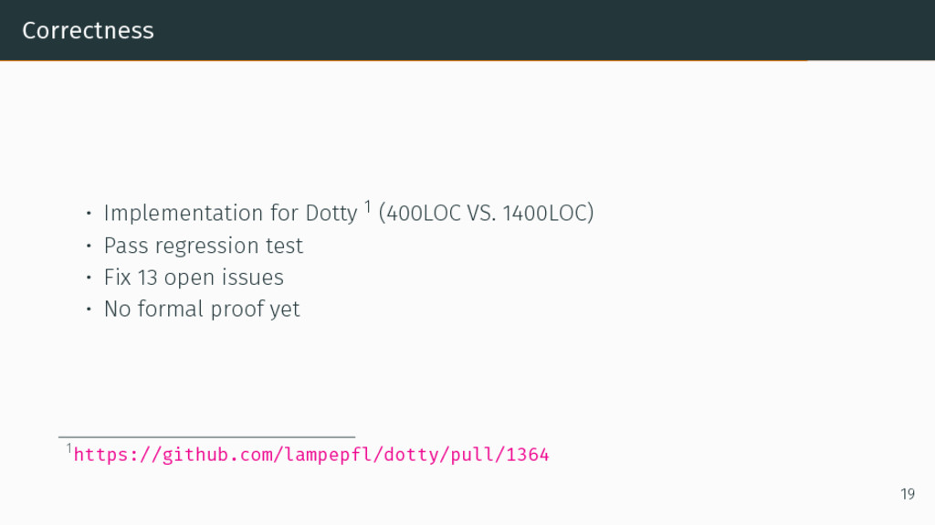The height and width of the screenshot is (525, 935).
Task: Select the text 'Pass regression test'
Action: tap(203, 246)
